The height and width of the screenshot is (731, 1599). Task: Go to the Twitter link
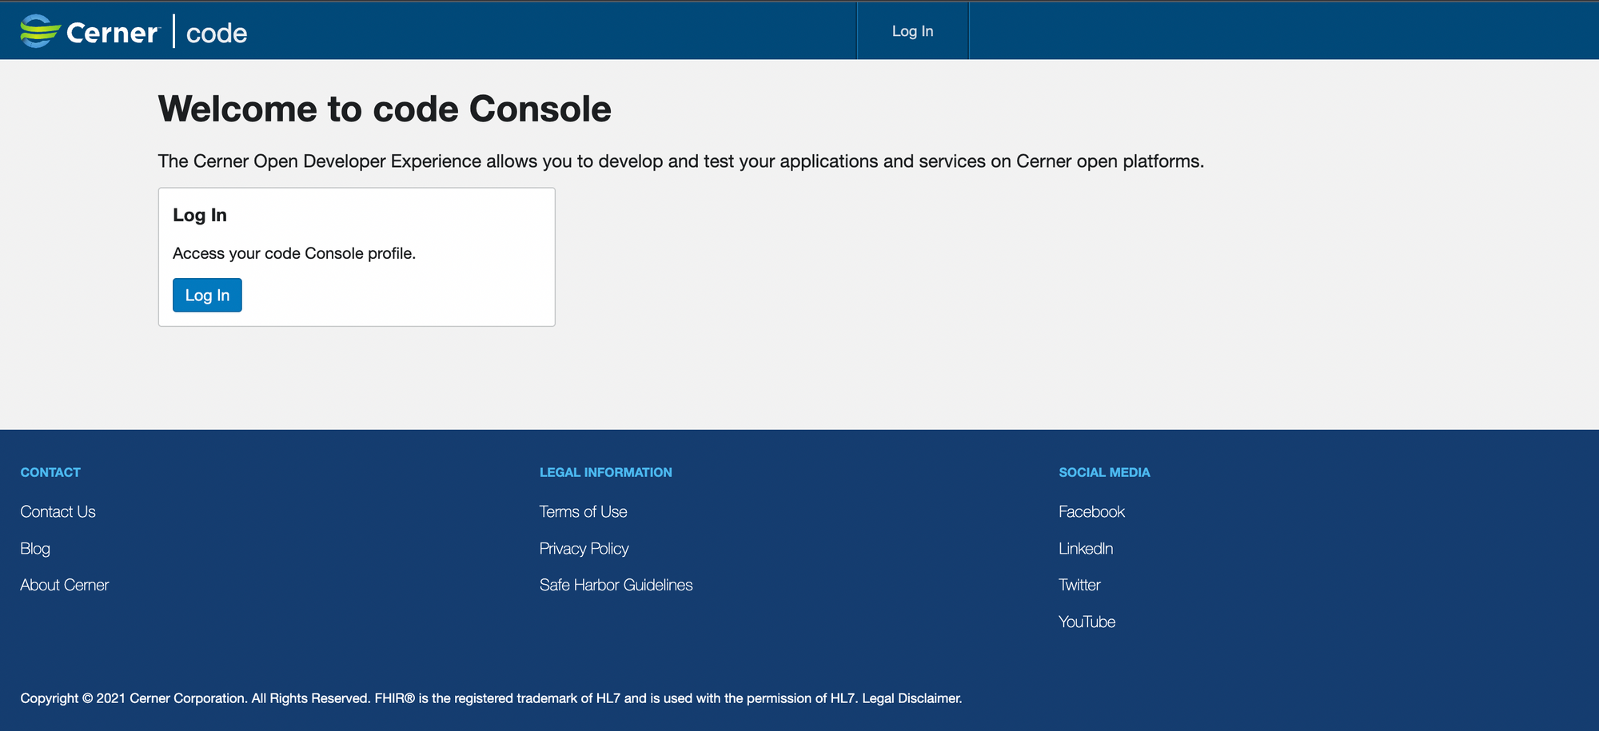(x=1079, y=585)
